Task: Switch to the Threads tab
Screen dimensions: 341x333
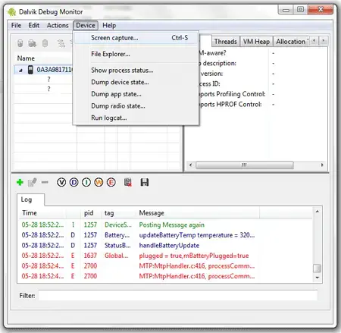Action: 225,42
